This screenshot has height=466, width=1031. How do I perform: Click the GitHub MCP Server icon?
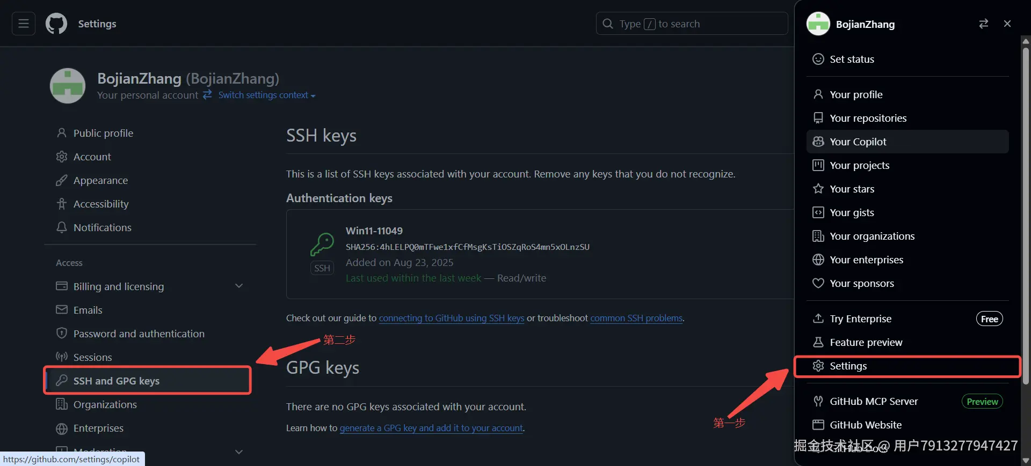click(x=818, y=401)
